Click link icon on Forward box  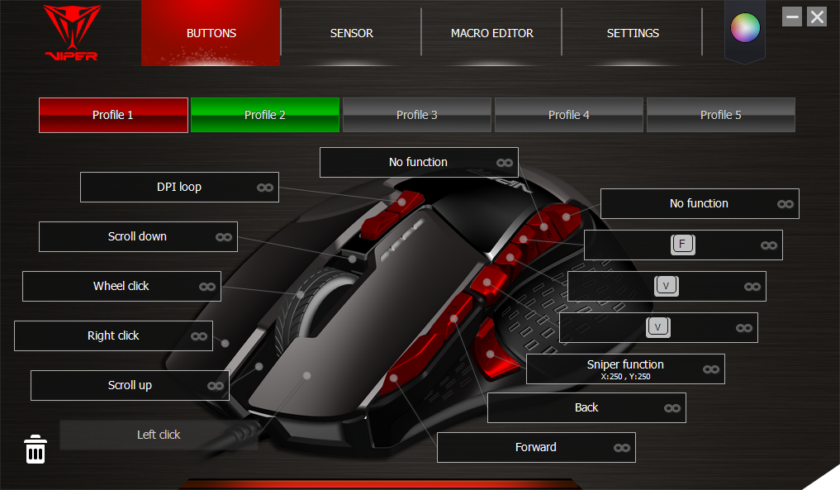pyautogui.click(x=622, y=448)
